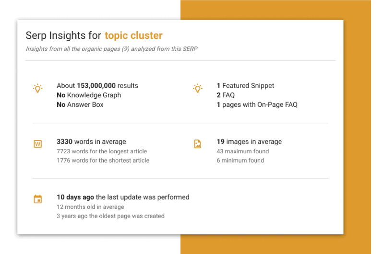Image resolution: width=384 pixels, height=254 pixels.
Task: Click '43 maximum found' line
Action: [x=242, y=151]
